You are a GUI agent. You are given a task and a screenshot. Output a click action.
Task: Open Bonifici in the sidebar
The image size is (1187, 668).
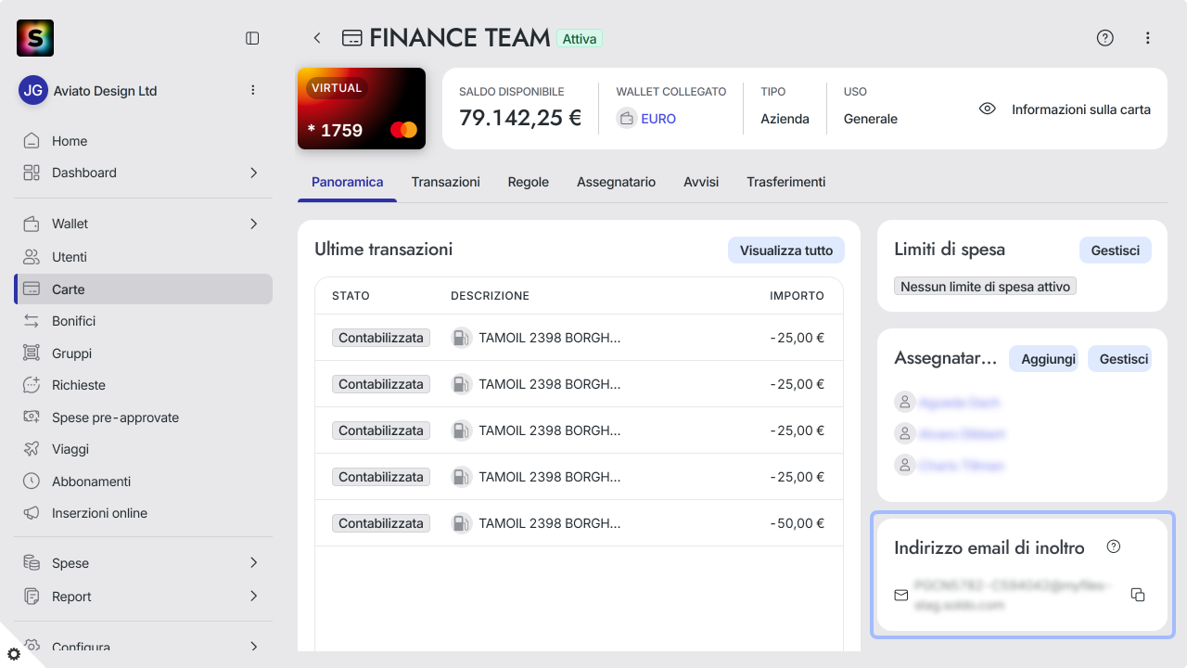(144, 321)
